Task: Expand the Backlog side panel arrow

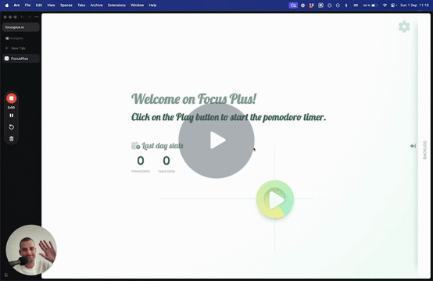Action: (x=413, y=146)
